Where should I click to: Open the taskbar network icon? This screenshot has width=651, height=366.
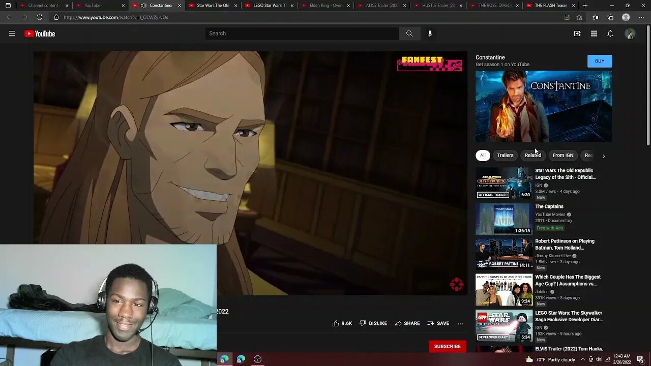(x=608, y=359)
